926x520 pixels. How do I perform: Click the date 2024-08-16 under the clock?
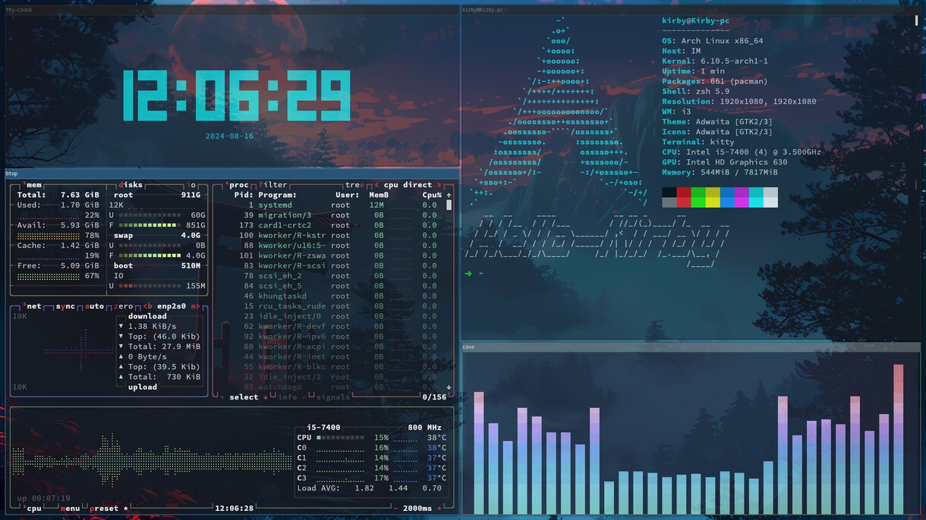[229, 136]
